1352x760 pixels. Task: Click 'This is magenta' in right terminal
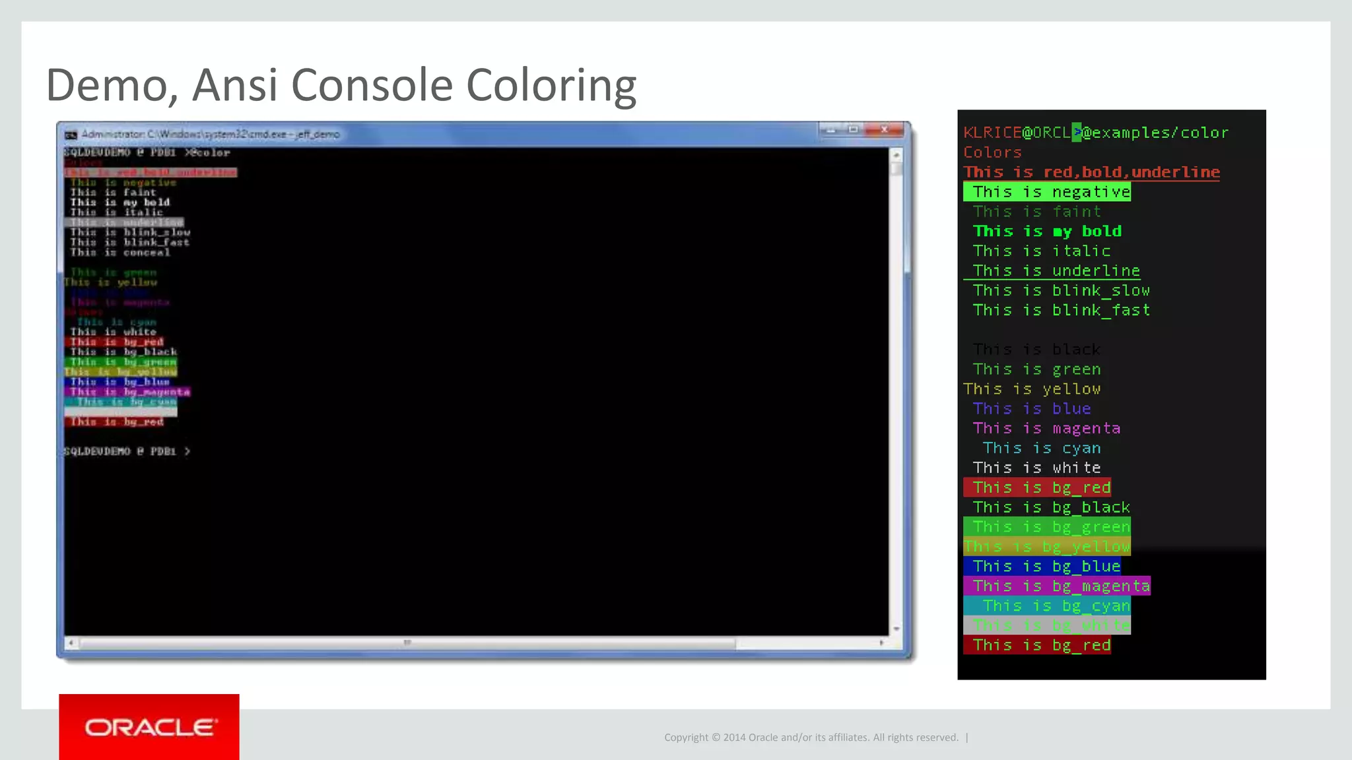1046,429
